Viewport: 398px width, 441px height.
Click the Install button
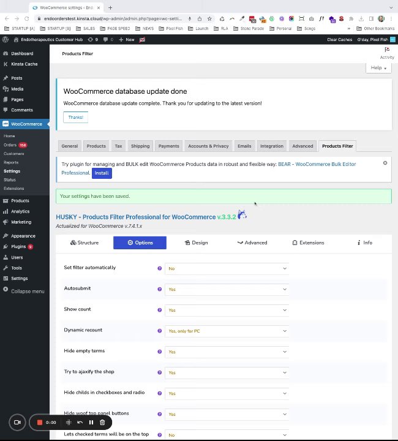click(x=102, y=173)
